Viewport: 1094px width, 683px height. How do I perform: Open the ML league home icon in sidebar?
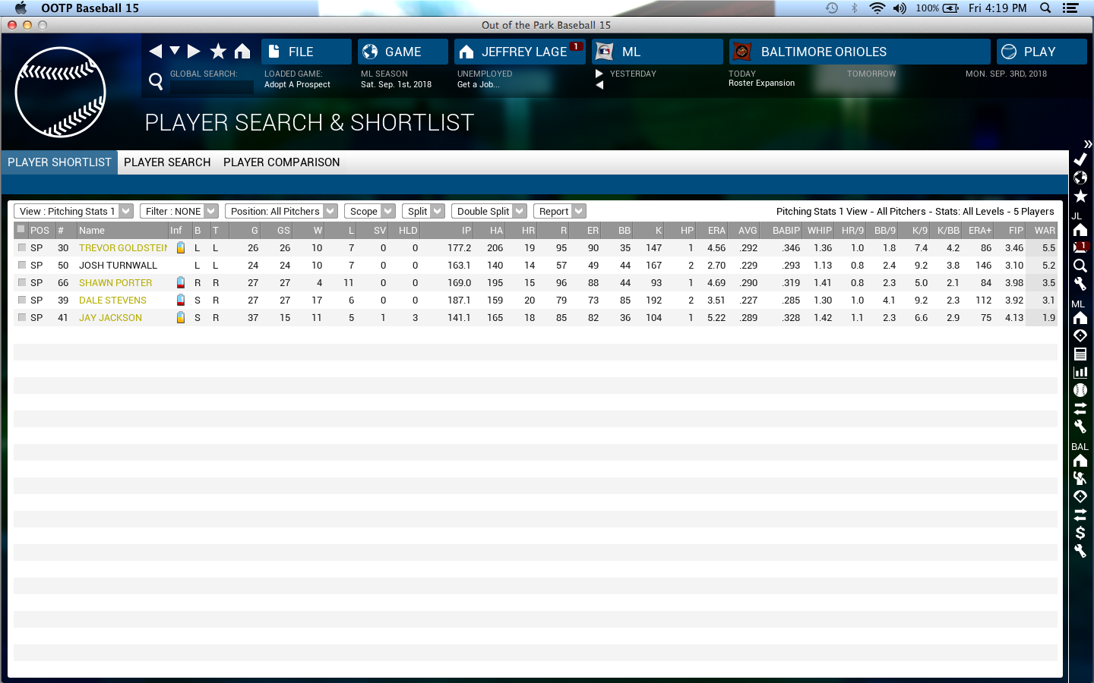[x=1080, y=317]
